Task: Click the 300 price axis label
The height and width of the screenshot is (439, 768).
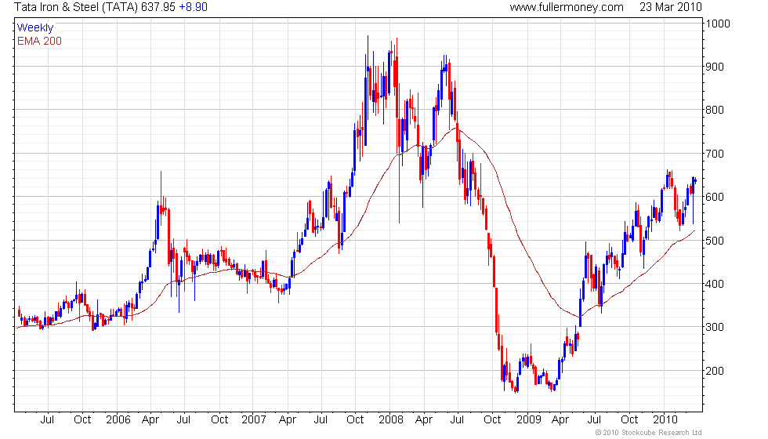Action: (x=715, y=327)
